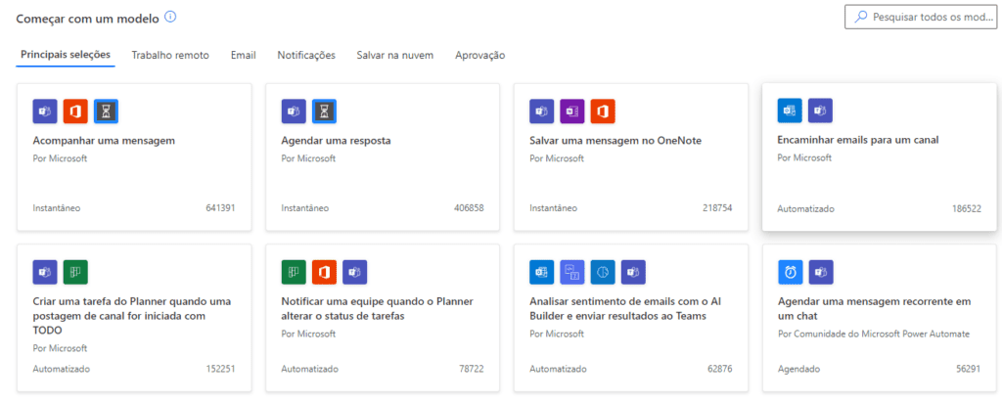This screenshot has height=401, width=1002.
Task: Select the 'Aprovação' tab
Action: pos(479,56)
